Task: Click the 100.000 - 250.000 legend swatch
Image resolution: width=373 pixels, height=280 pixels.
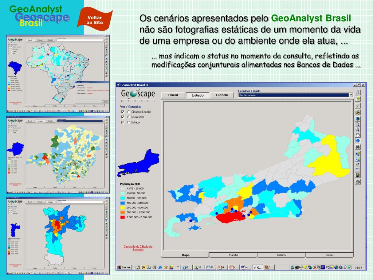Action: (122, 203)
